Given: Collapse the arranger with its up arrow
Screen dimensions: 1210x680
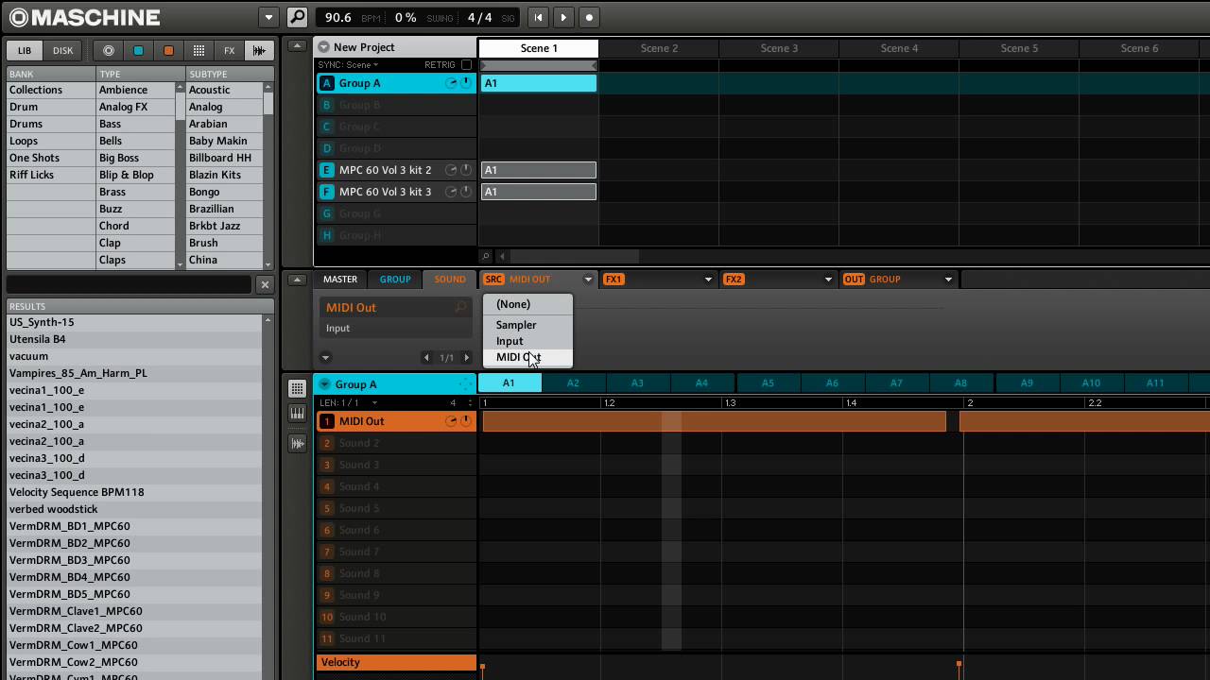Looking at the screenshot, I should click(x=297, y=45).
